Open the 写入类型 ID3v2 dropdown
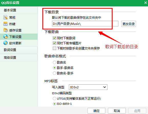 [x=88, y=87]
